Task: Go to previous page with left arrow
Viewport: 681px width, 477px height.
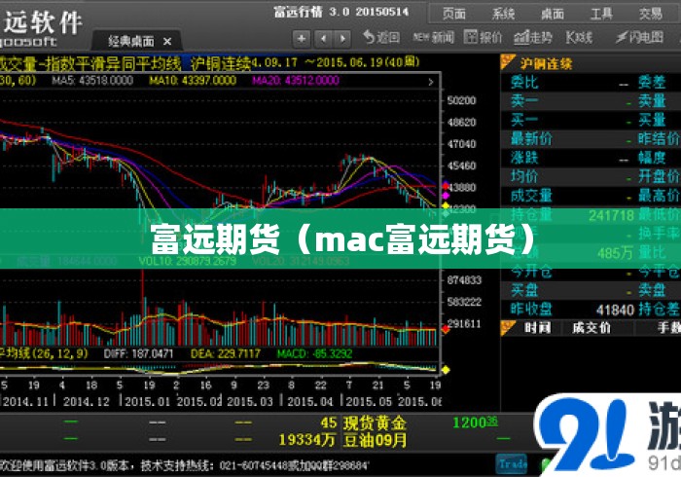Action: (323, 39)
